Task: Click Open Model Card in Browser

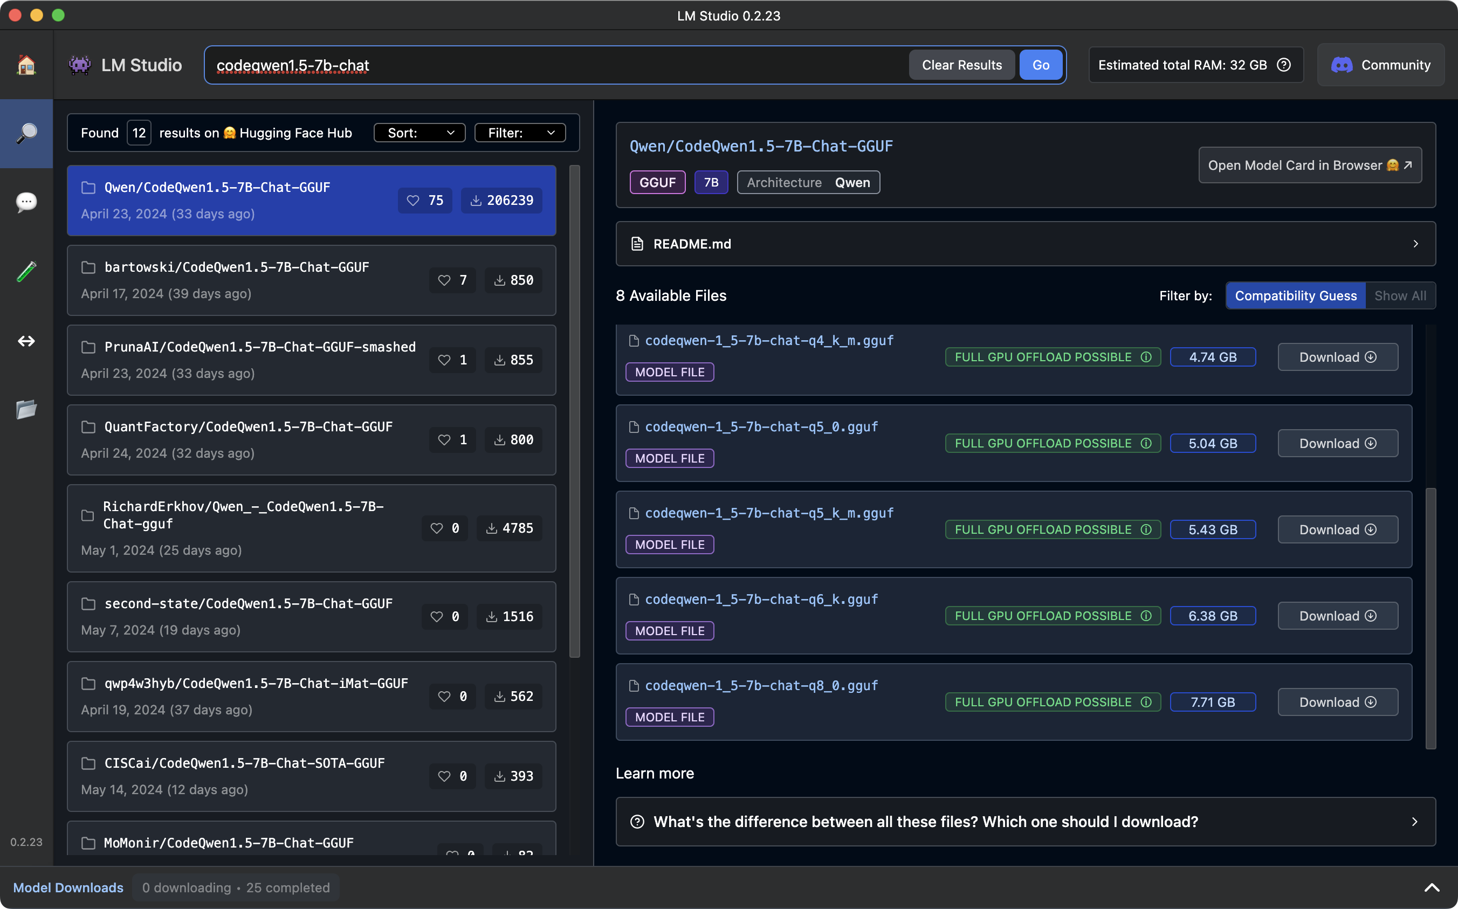Action: 1310,166
